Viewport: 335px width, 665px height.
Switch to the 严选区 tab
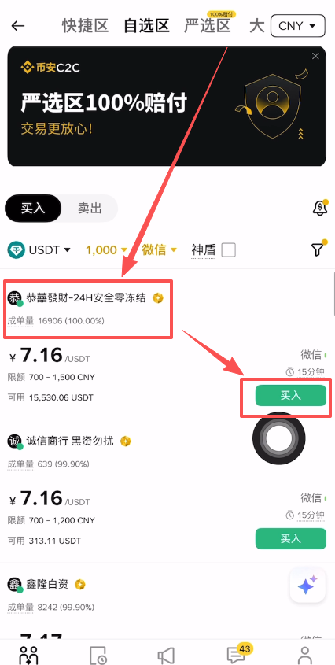point(208,25)
